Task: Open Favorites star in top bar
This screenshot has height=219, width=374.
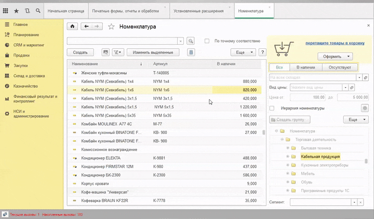Action: pos(17,11)
